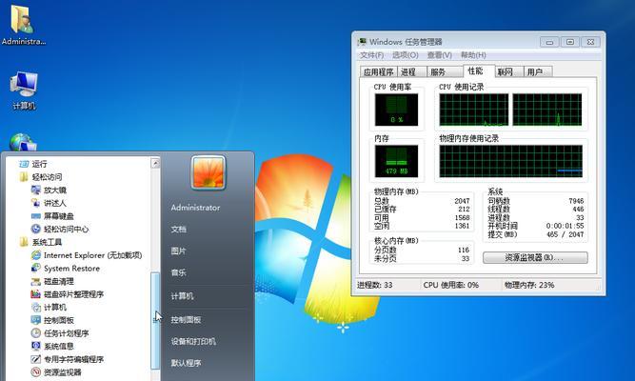Collapse the 系统工具 folder label

(47, 242)
